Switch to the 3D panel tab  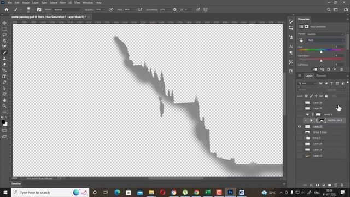click(x=300, y=76)
